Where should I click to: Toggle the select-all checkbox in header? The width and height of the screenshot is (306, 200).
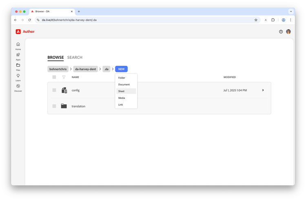pyautogui.click(x=54, y=77)
